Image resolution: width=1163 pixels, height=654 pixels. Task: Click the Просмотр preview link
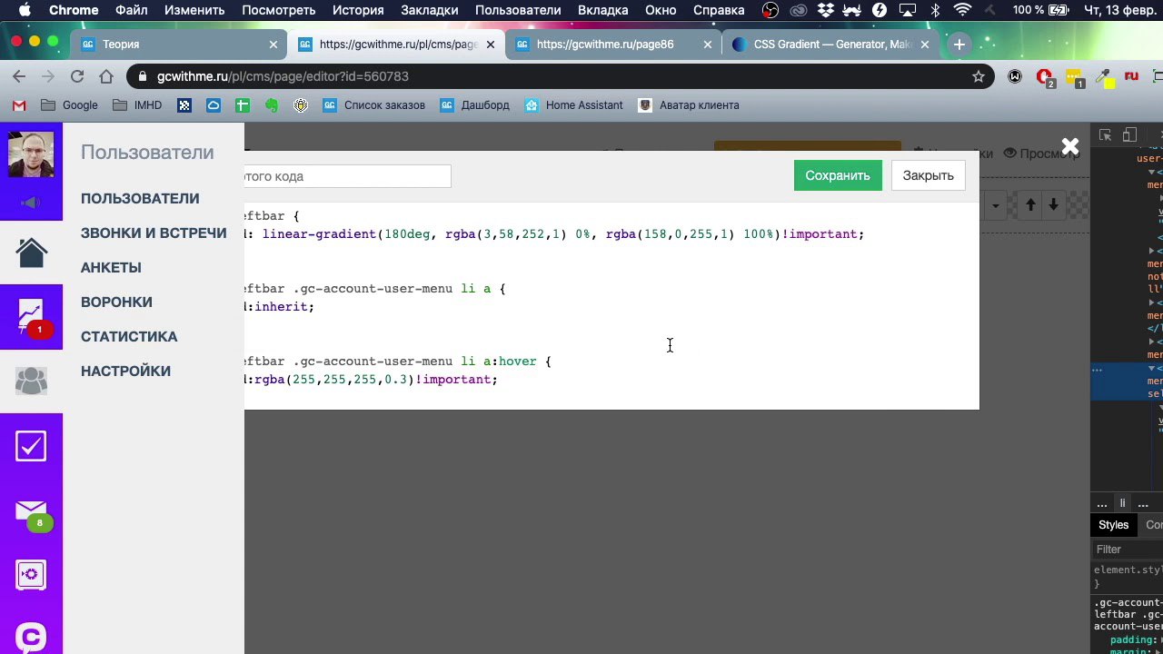[x=1040, y=154]
